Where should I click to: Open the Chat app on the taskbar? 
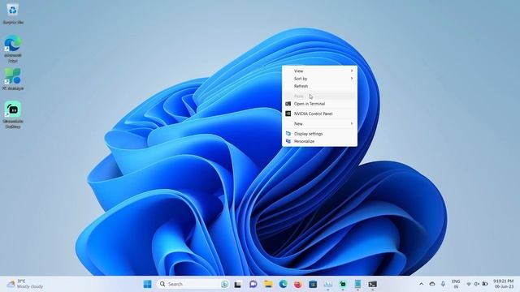253,284
